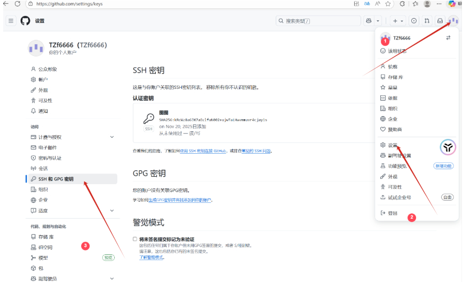Click the browser profile icon

pos(427,4)
